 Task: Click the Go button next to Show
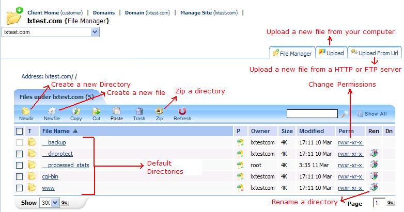point(65,203)
